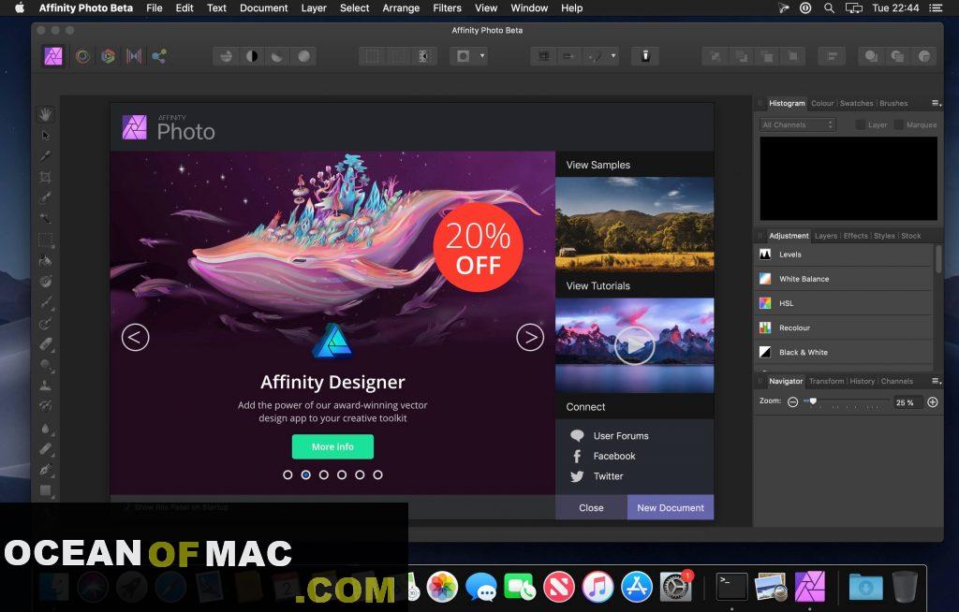Screen dimensions: 959x612
Task: Open User Forums speech bubble icon
Action: point(577,436)
